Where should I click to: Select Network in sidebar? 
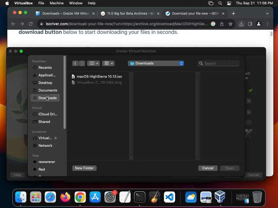click(x=45, y=145)
